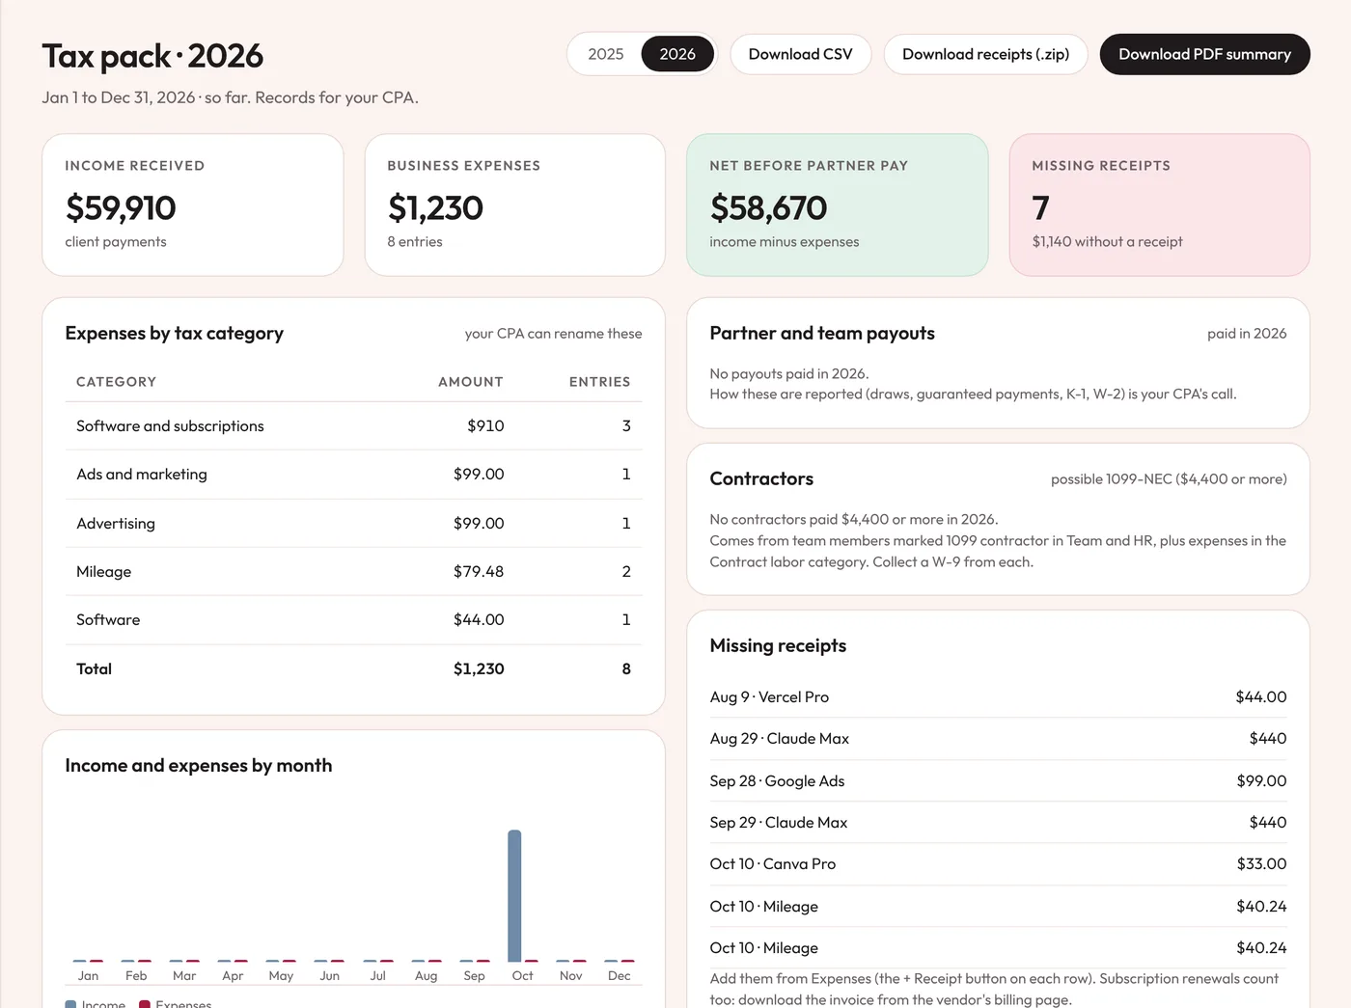Screen dimensions: 1351x1008
Task: Switch to the 2025 tax year
Action: (x=606, y=54)
